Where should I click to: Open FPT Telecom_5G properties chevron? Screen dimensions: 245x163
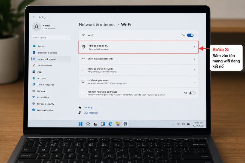(195, 47)
